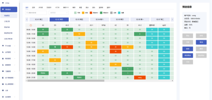Select the 02-02 周四 date tab
The image size is (212, 100).
tap(59, 20)
